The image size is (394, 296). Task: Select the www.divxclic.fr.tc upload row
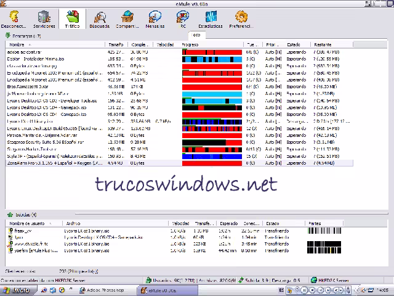(175, 244)
